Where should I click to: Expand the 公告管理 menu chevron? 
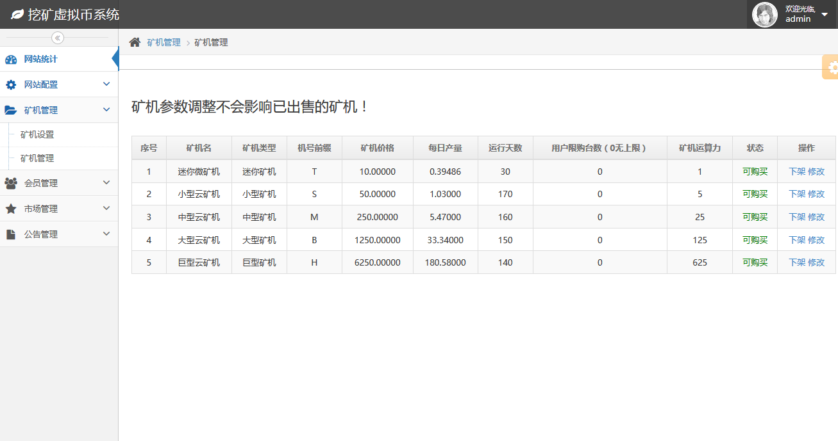click(x=106, y=234)
